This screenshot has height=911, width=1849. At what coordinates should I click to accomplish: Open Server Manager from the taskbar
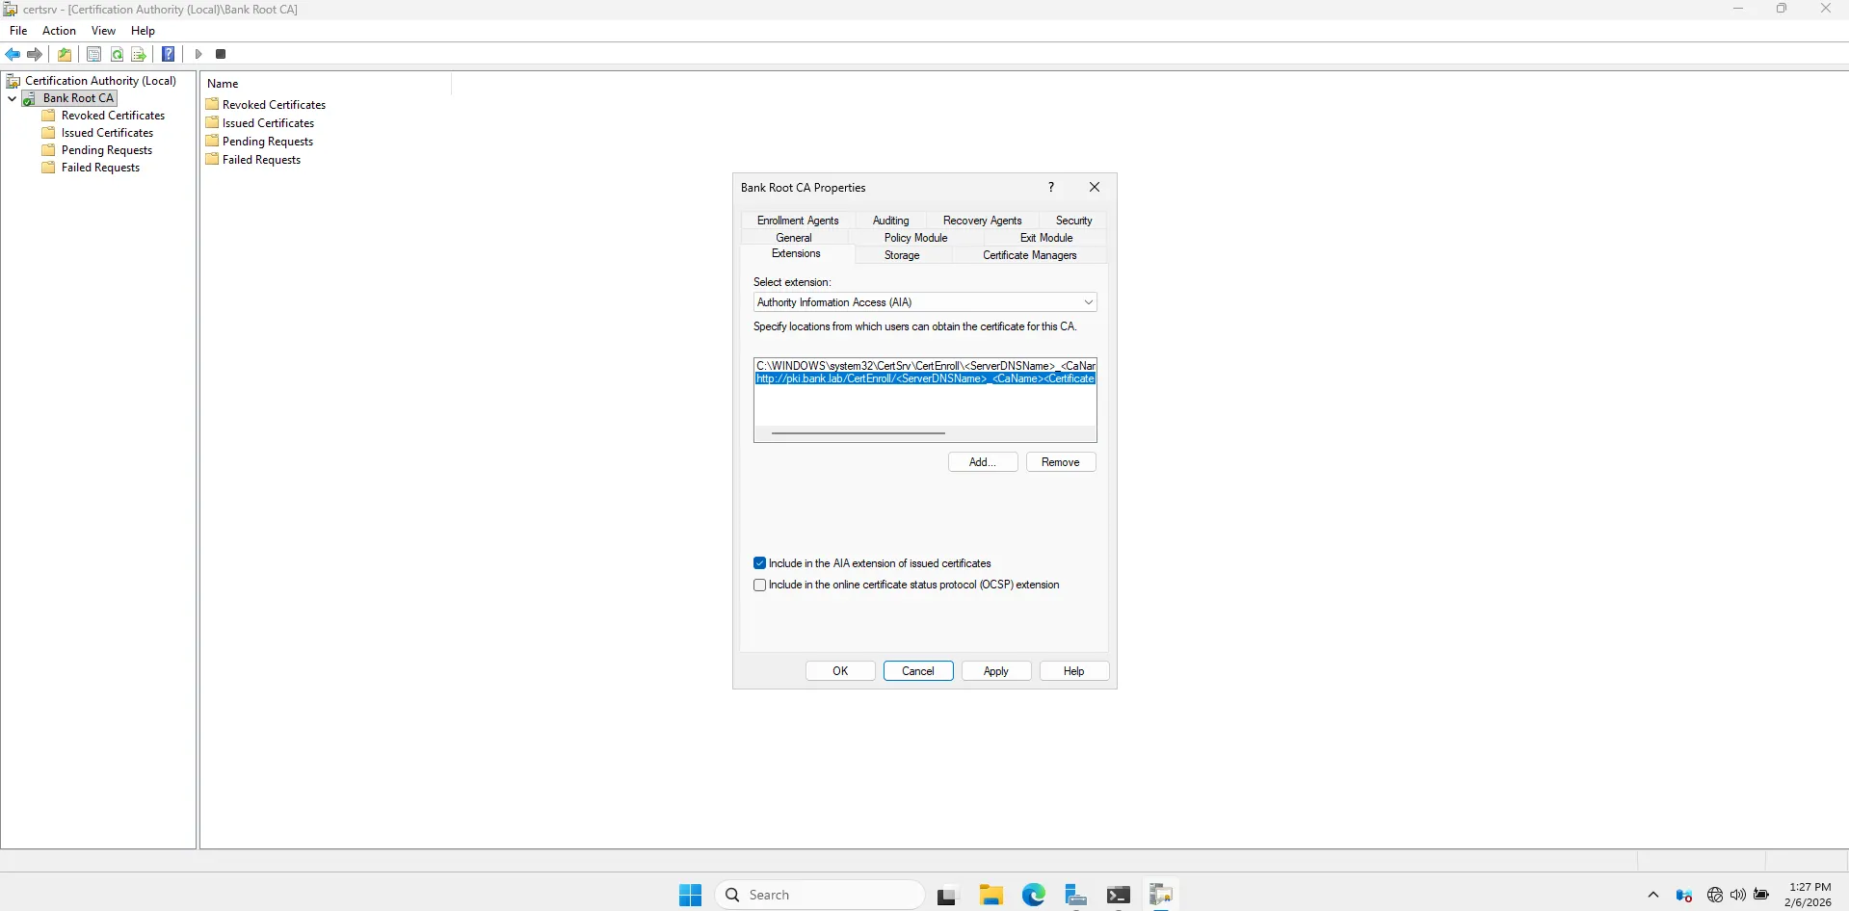(x=1076, y=895)
